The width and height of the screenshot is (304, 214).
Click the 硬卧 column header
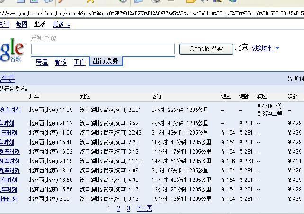pos(244,96)
